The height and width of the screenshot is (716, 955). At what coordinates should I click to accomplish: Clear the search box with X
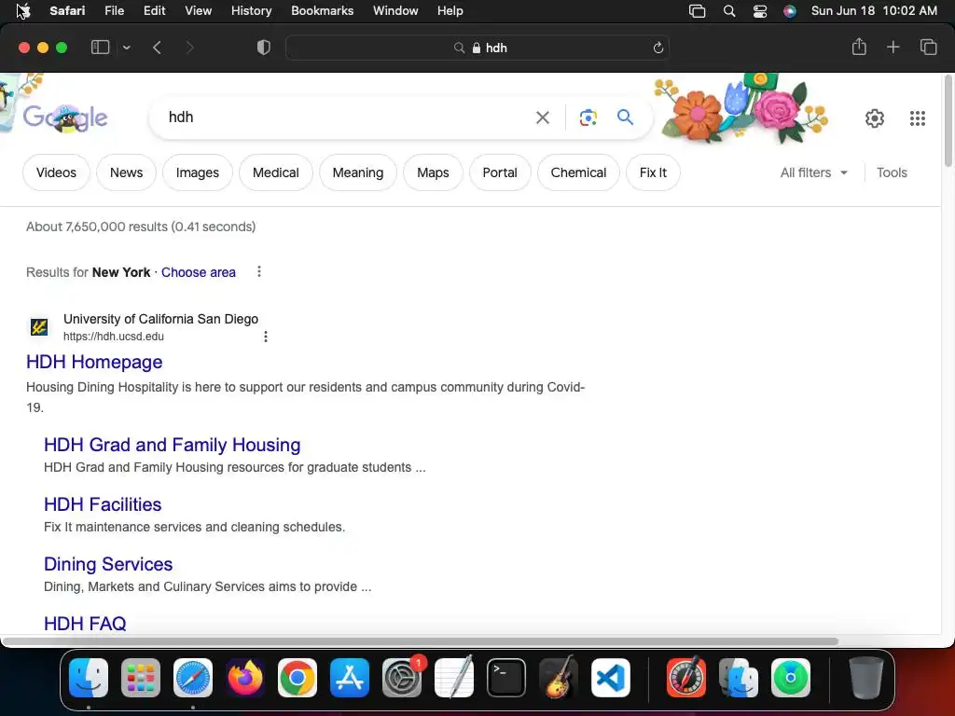(x=542, y=117)
